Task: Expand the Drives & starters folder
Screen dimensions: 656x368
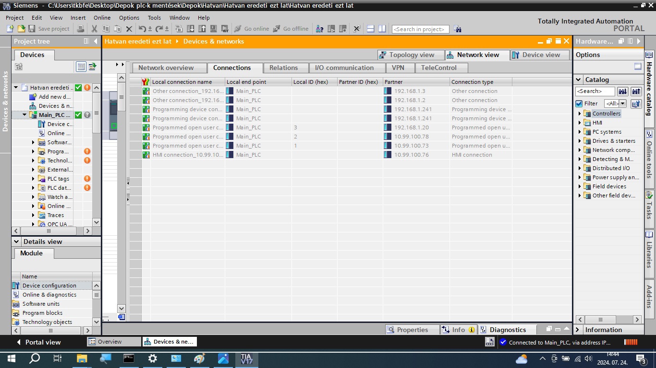Action: pos(580,141)
